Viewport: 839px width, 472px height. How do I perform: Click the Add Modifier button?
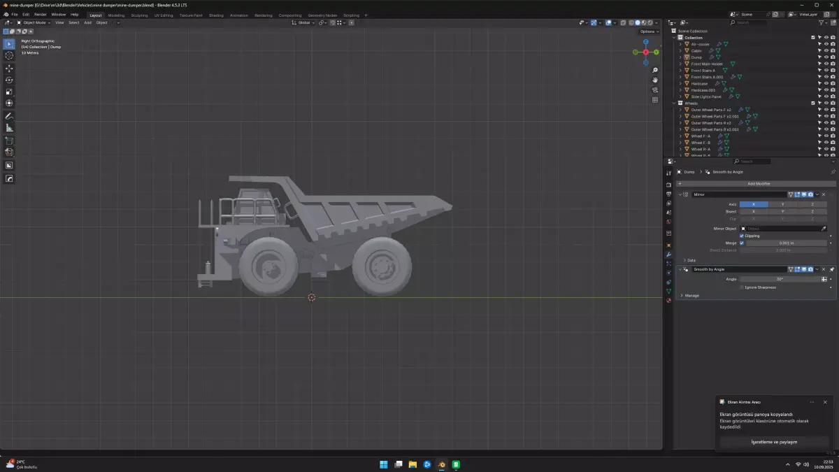pos(756,183)
